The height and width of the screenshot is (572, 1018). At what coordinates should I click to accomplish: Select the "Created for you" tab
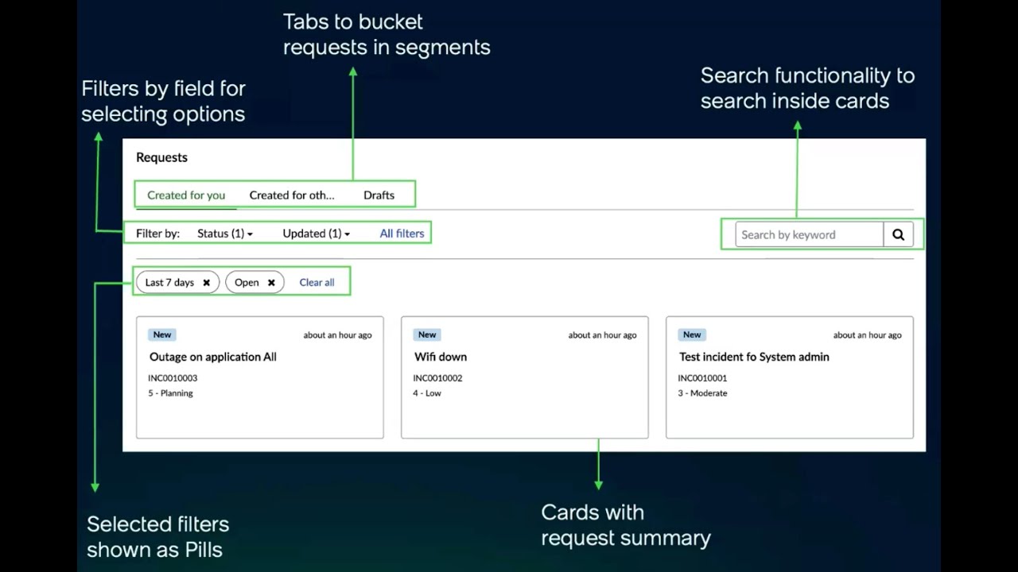tap(186, 195)
